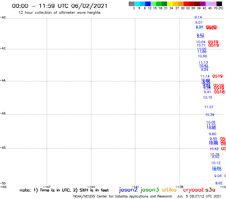Image resolution: width=226 pixels, height=199 pixels.
Task: Click the pink swatch labeled 70
Action: (x=213, y=4)
